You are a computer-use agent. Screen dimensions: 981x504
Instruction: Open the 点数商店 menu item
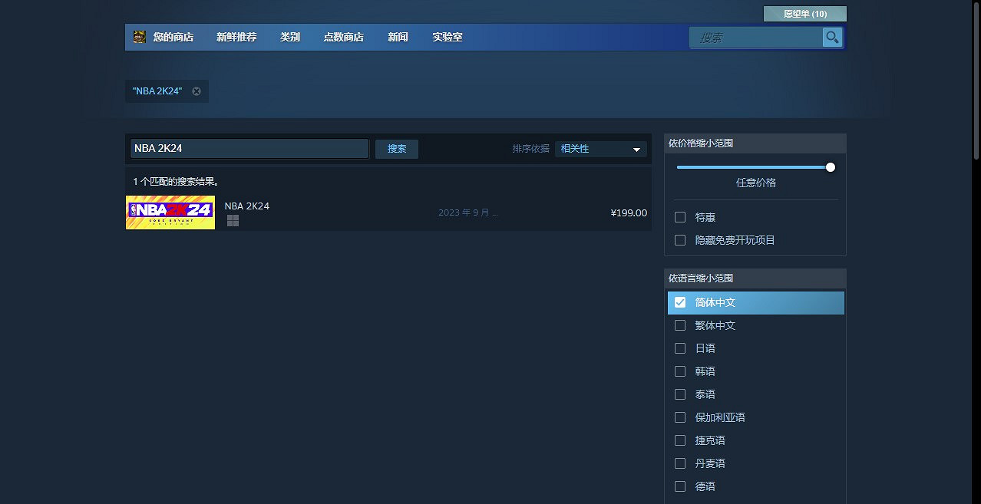pyautogui.click(x=343, y=36)
